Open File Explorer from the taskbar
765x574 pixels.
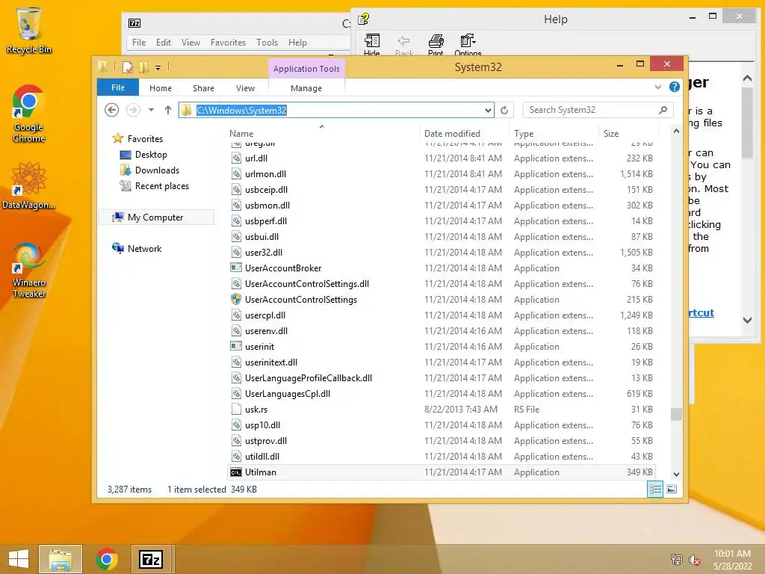pyautogui.click(x=61, y=559)
